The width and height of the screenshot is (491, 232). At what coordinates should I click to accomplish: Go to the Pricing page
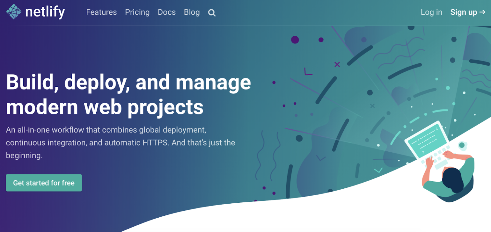pyautogui.click(x=137, y=12)
